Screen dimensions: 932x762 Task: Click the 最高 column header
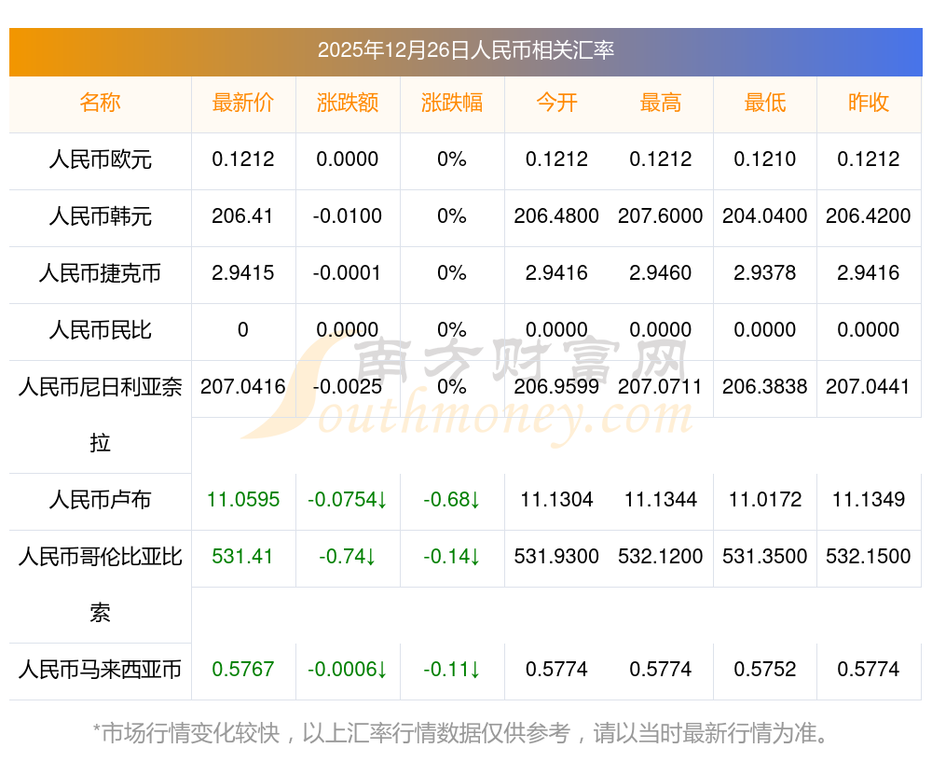tap(661, 103)
